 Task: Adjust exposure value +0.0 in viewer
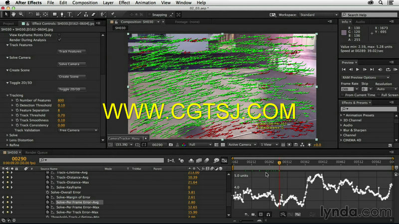click(x=317, y=145)
